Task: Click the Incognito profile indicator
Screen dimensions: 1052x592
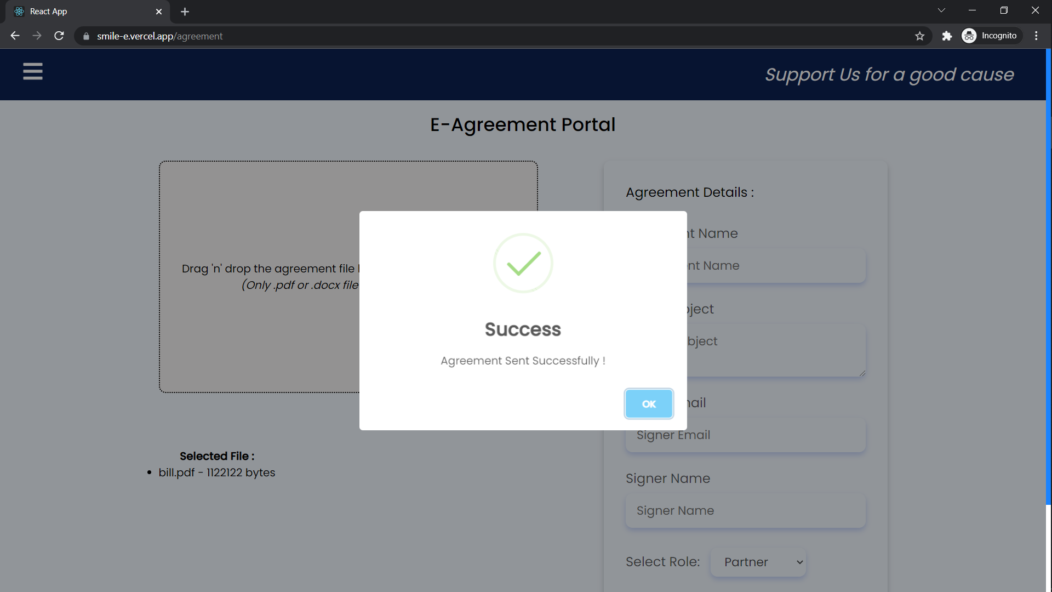Action: point(992,36)
